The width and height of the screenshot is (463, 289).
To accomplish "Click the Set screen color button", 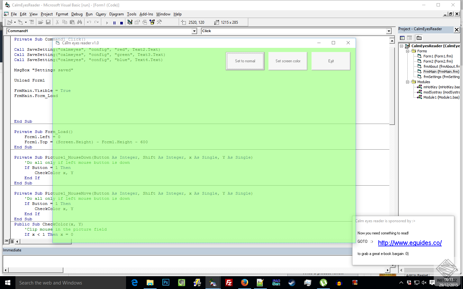I will 288,61.
